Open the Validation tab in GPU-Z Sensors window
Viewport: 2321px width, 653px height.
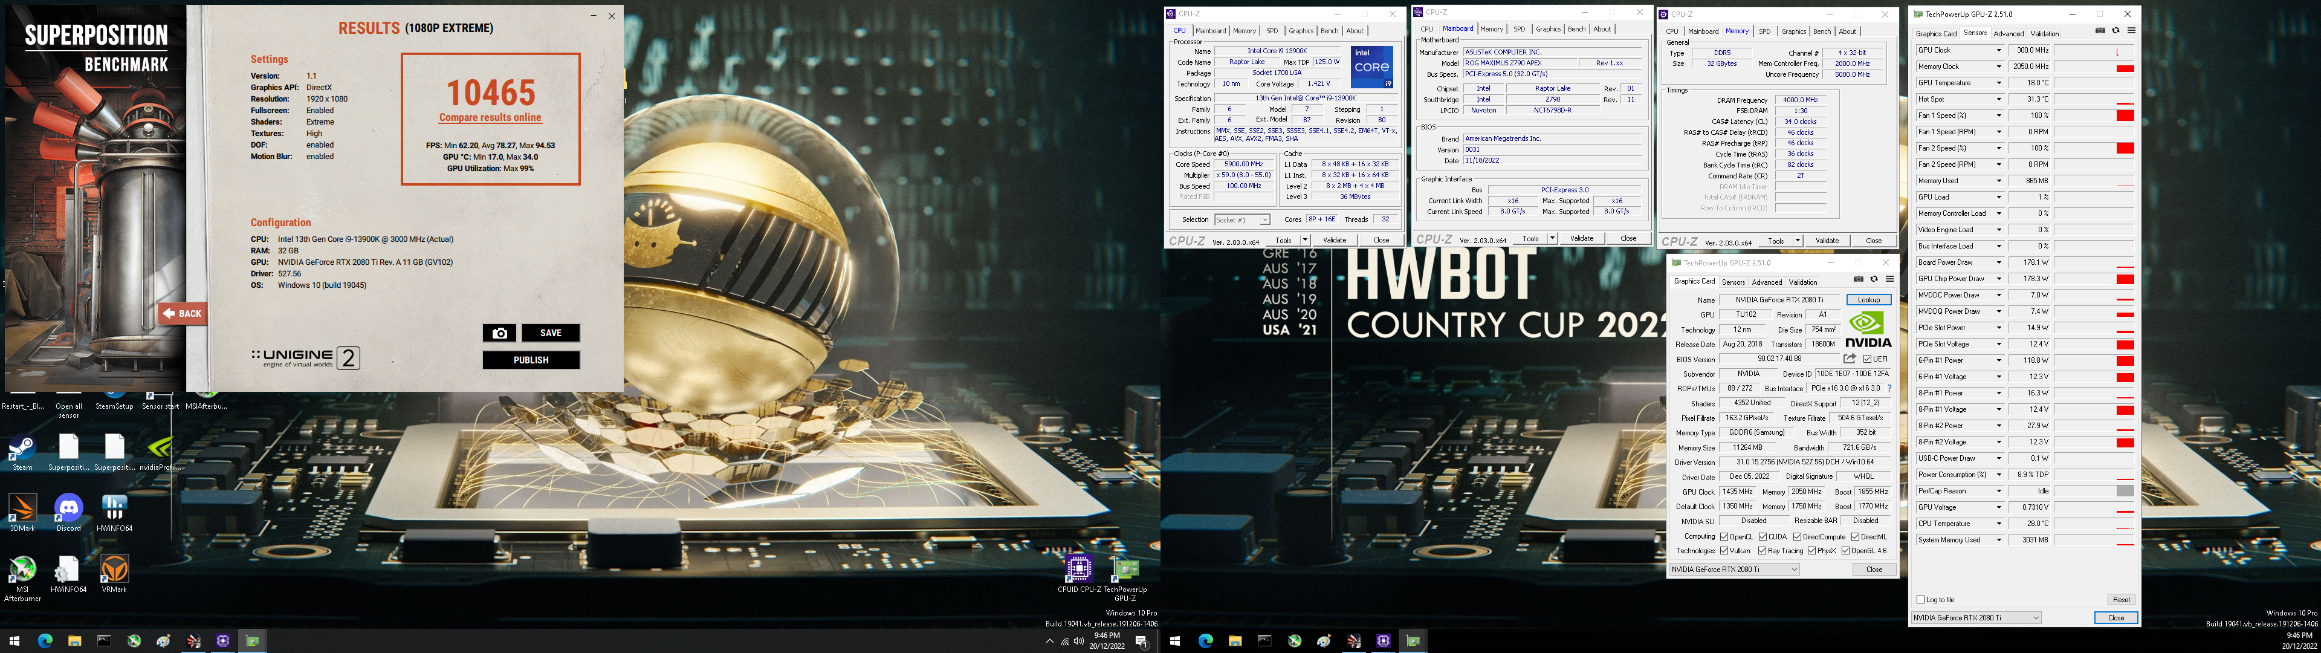click(2044, 33)
